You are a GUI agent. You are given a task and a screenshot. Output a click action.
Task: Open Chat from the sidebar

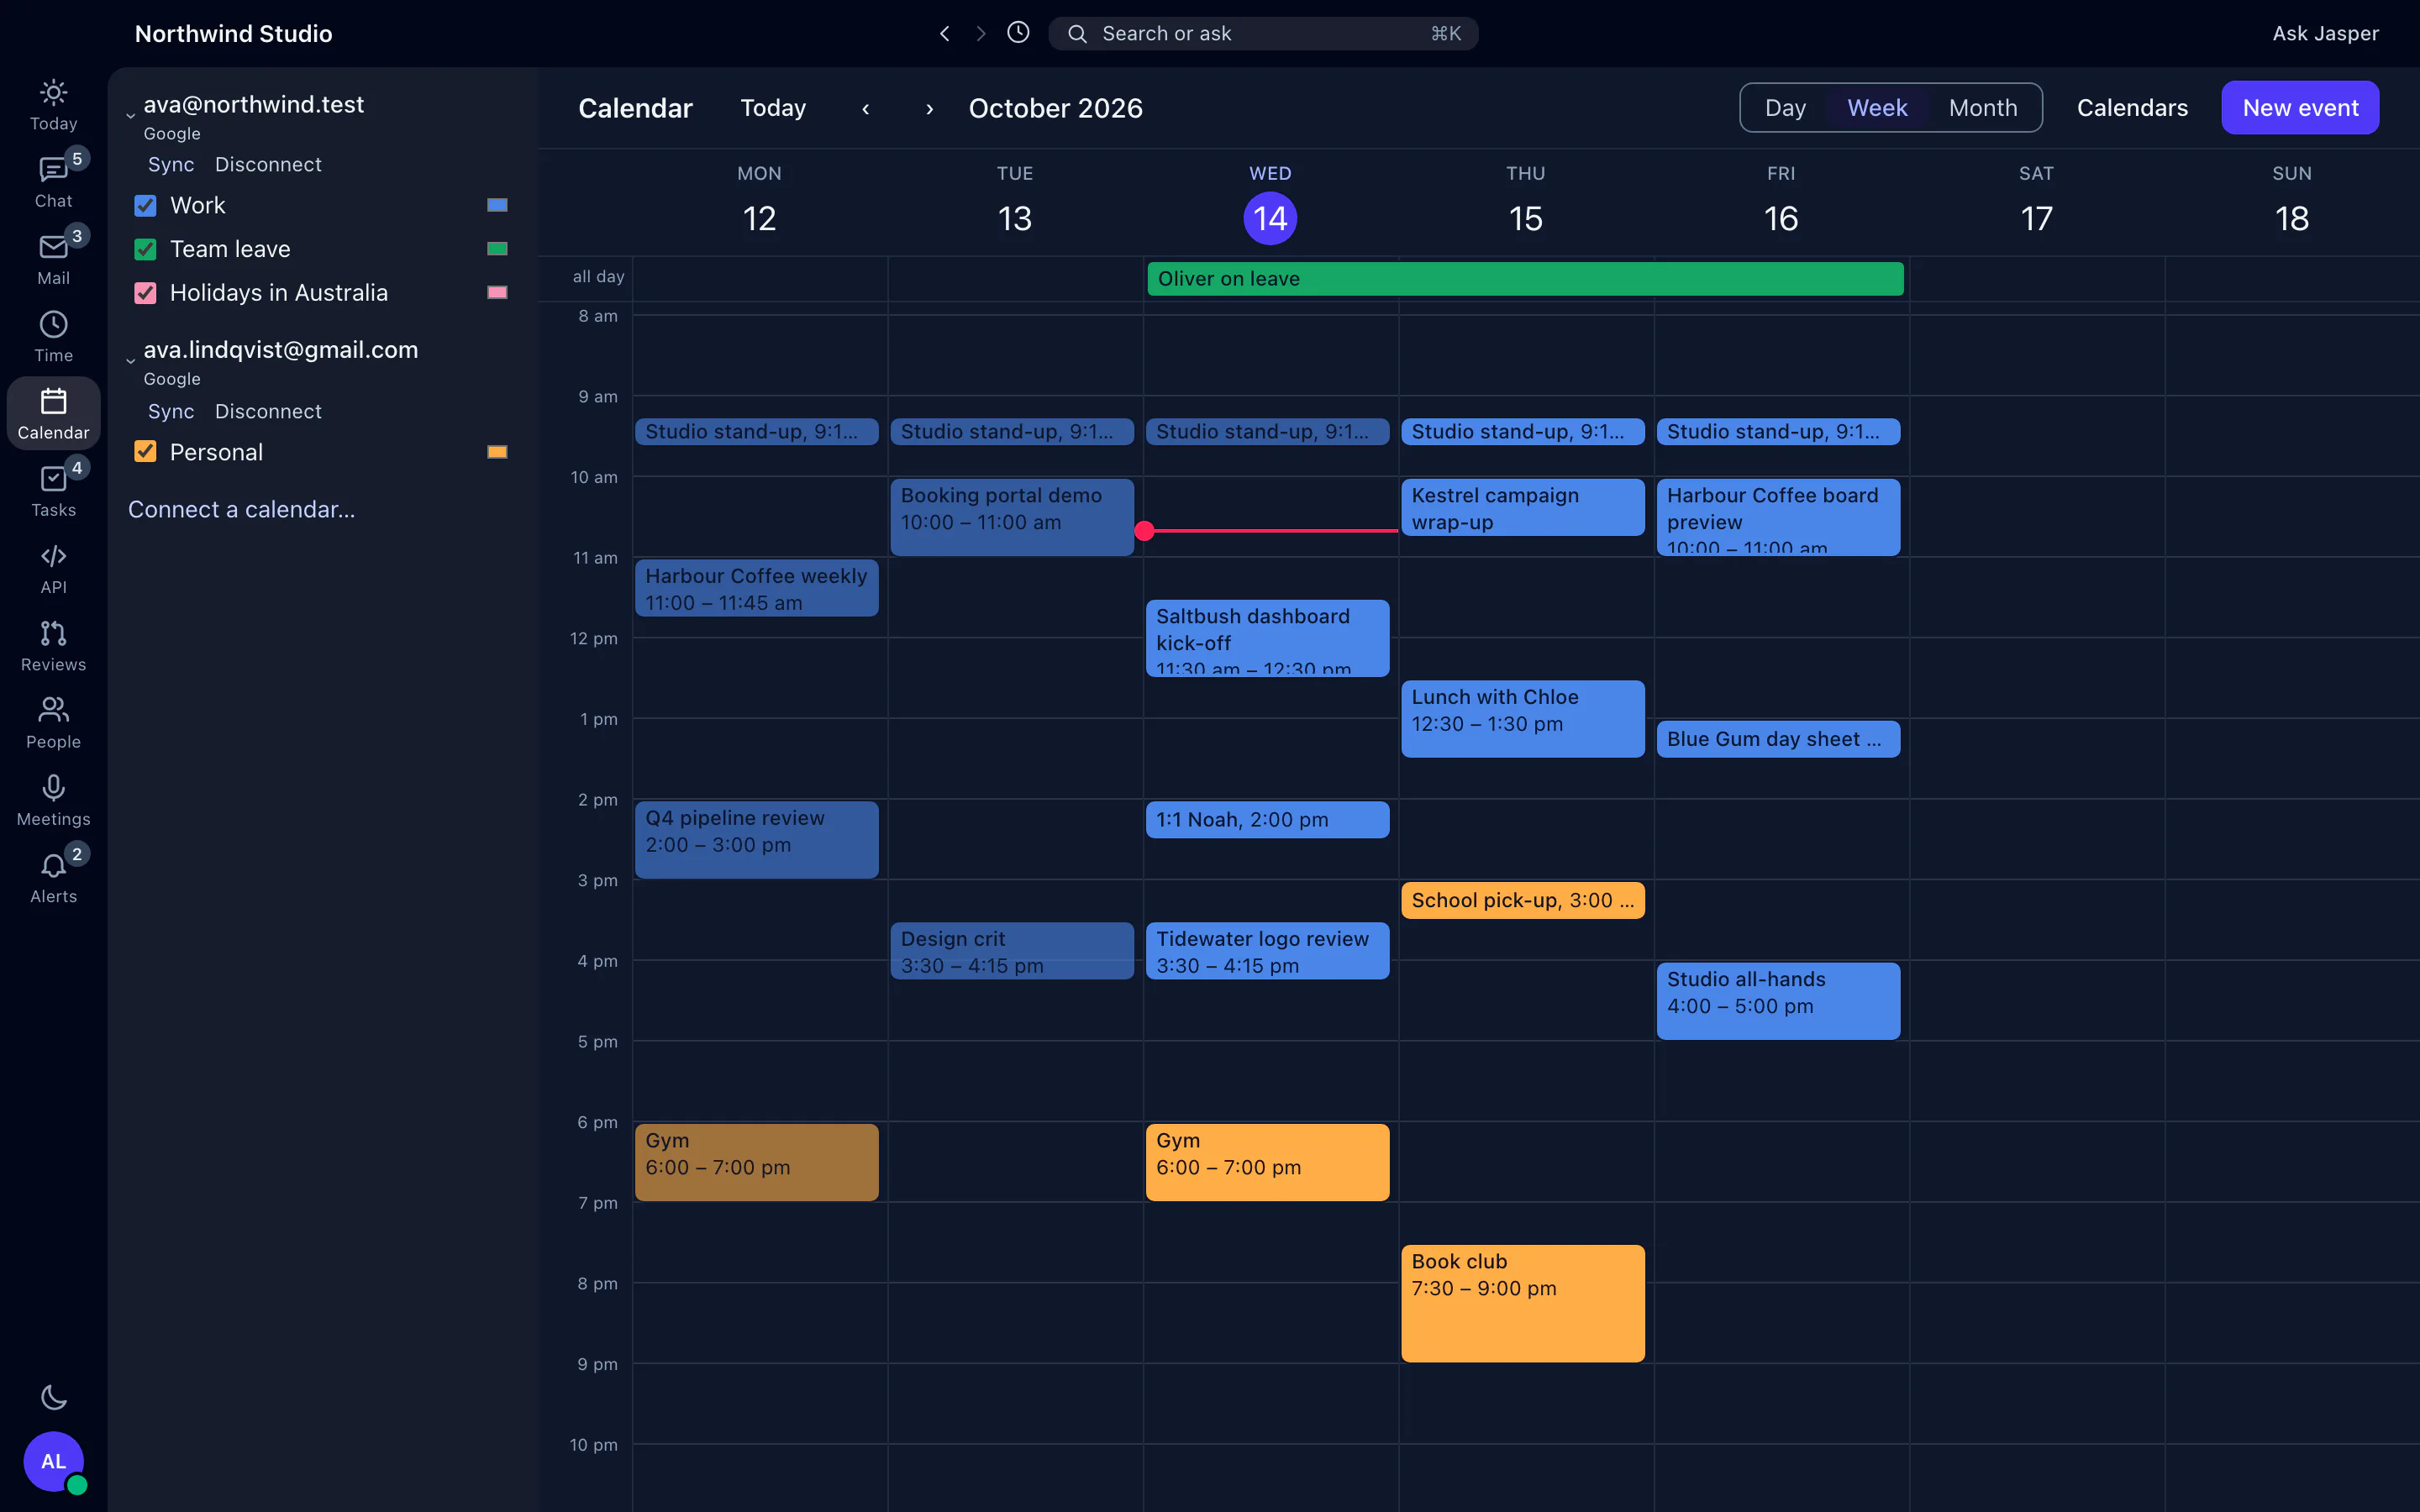pos(53,182)
